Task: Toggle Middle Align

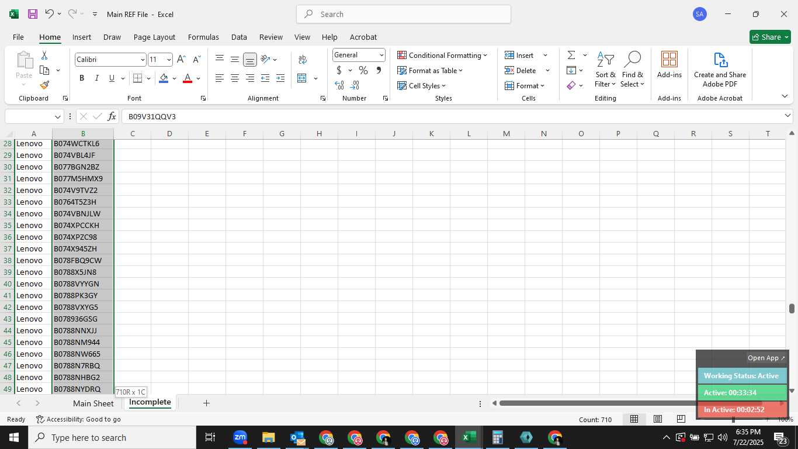Action: point(235,59)
